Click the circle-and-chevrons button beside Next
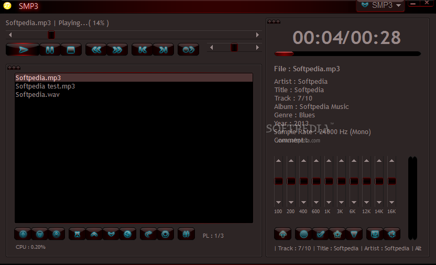This screenshot has height=265, width=436. point(189,50)
